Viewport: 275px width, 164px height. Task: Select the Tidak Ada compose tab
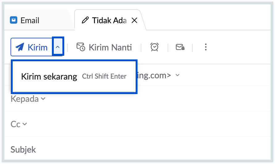(x=109, y=20)
